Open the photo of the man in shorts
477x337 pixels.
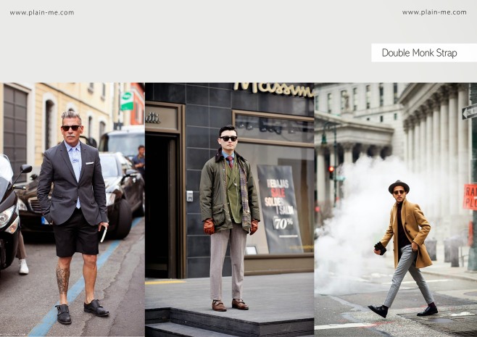[x=72, y=209]
